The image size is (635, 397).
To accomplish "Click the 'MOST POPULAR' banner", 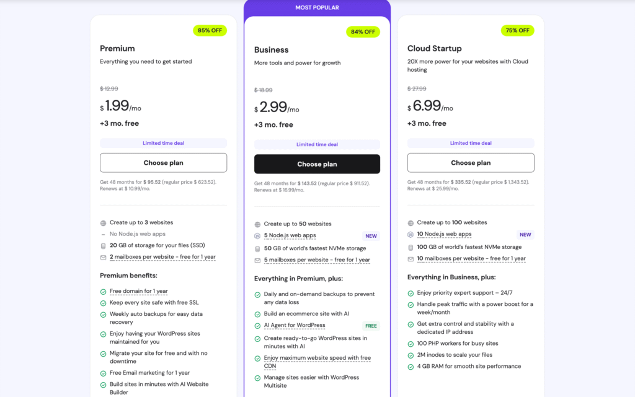I will pos(317,7).
